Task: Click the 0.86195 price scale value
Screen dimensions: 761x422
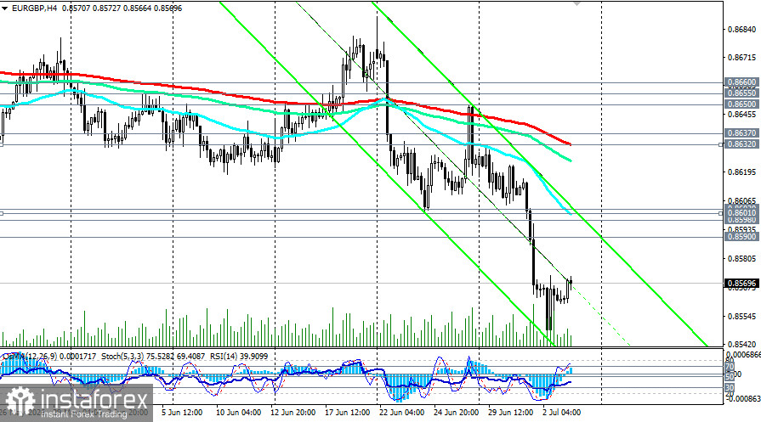Action: (x=742, y=172)
